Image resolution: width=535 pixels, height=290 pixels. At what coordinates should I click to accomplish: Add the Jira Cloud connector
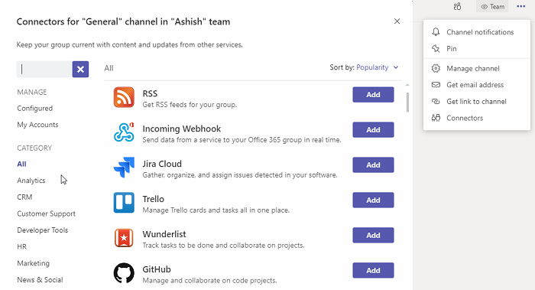click(373, 165)
